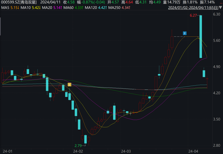Select the 24-04 date axis label
The height and width of the screenshot is (154, 223).
click(193, 151)
